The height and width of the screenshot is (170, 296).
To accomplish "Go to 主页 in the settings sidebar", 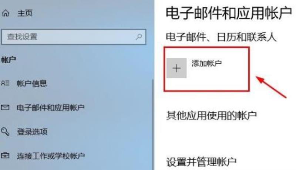I will click(25, 13).
